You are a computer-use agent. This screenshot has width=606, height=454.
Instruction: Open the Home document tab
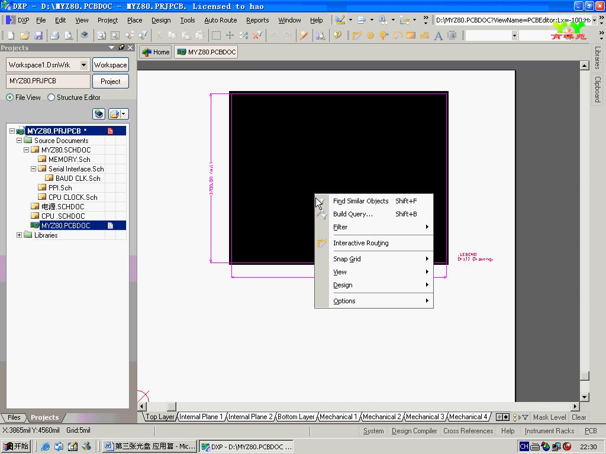click(156, 52)
